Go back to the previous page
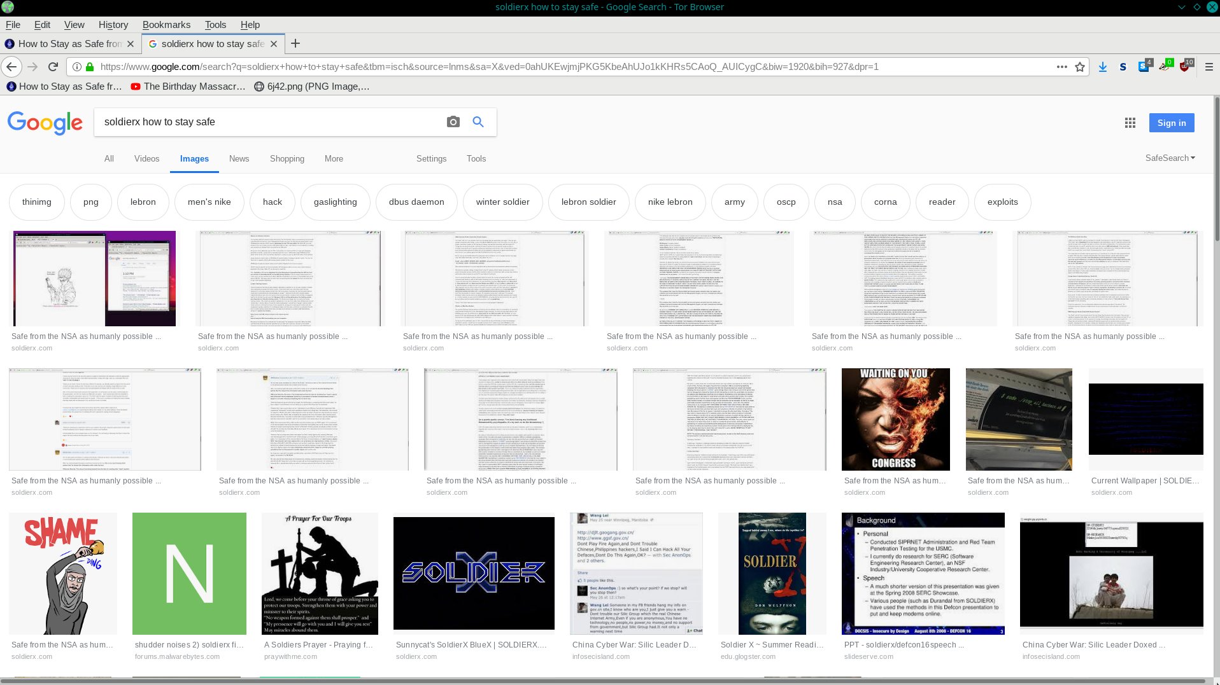Image resolution: width=1220 pixels, height=685 pixels. click(x=11, y=67)
